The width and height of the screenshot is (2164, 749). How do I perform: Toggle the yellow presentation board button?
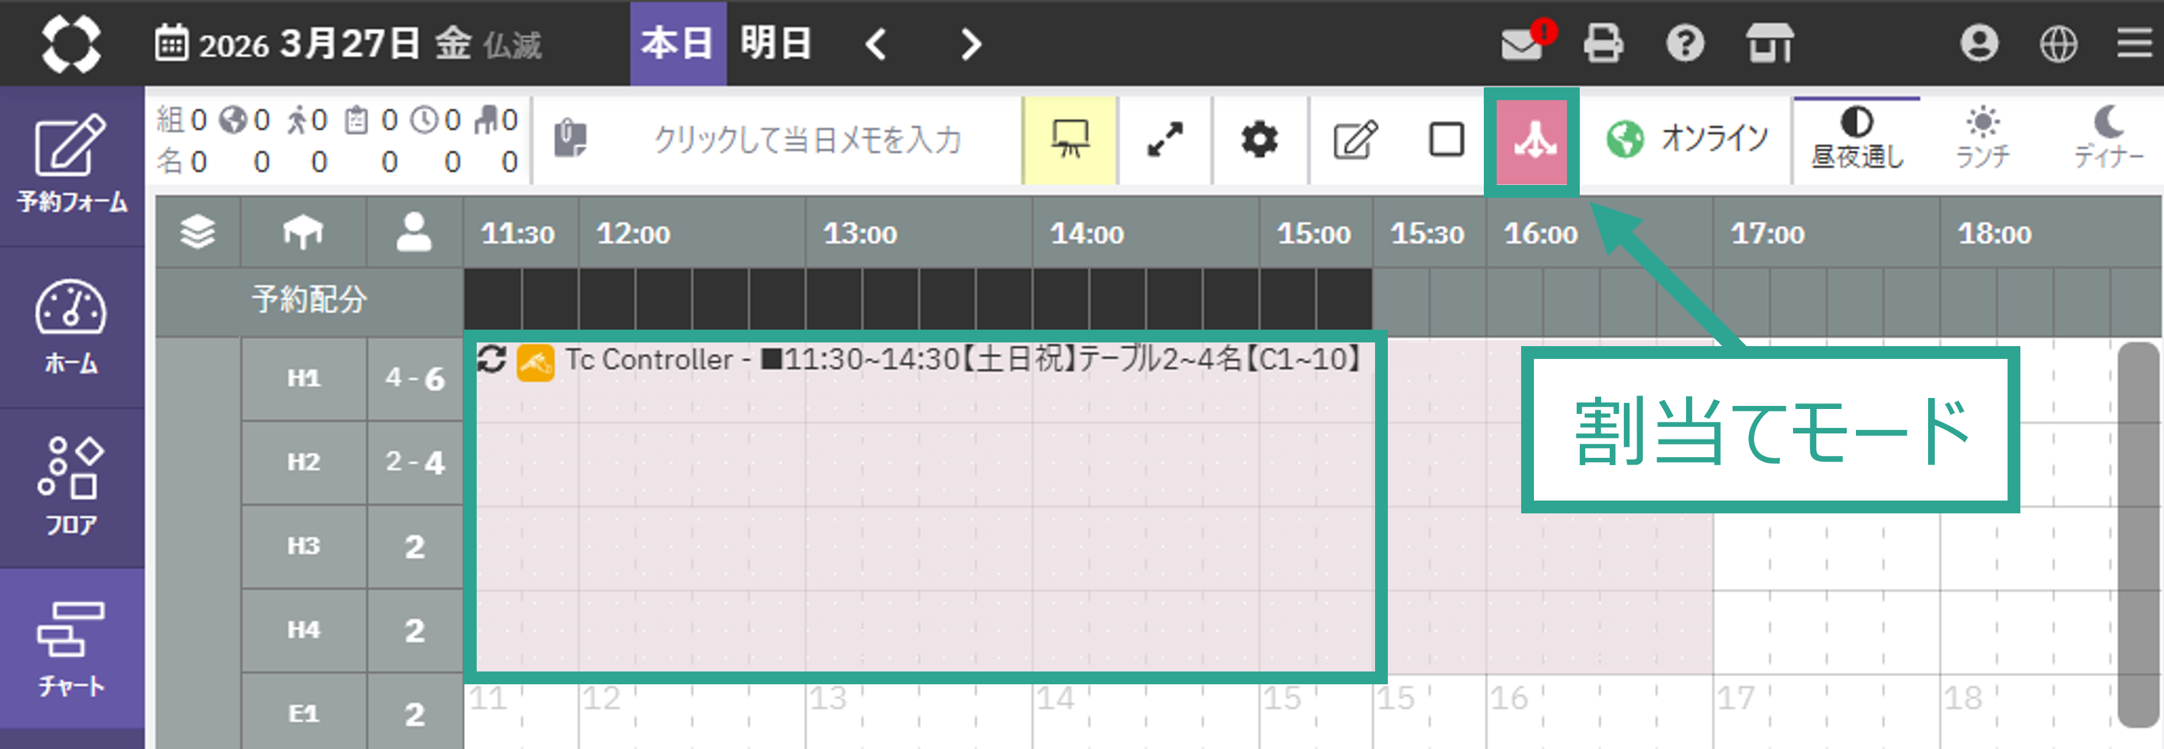1069,139
